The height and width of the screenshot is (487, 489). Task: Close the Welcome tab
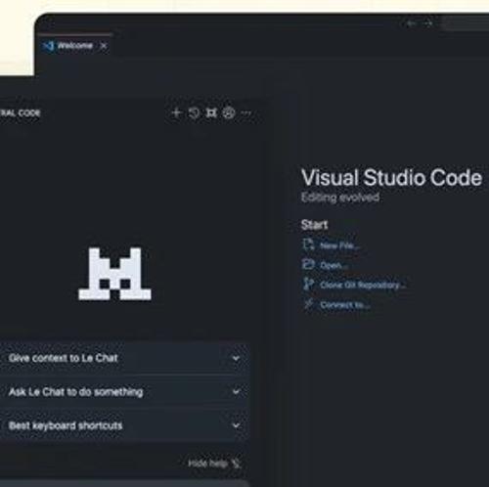(x=104, y=46)
